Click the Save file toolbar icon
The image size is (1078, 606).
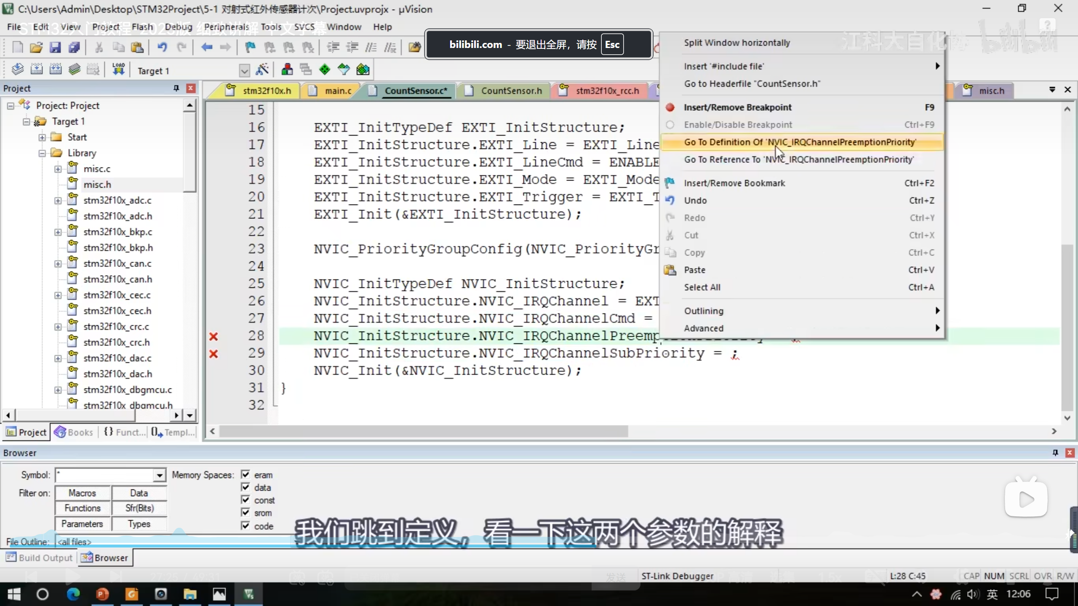point(55,47)
